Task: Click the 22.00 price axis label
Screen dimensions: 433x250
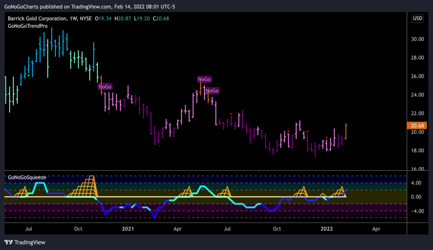Action: point(417,114)
